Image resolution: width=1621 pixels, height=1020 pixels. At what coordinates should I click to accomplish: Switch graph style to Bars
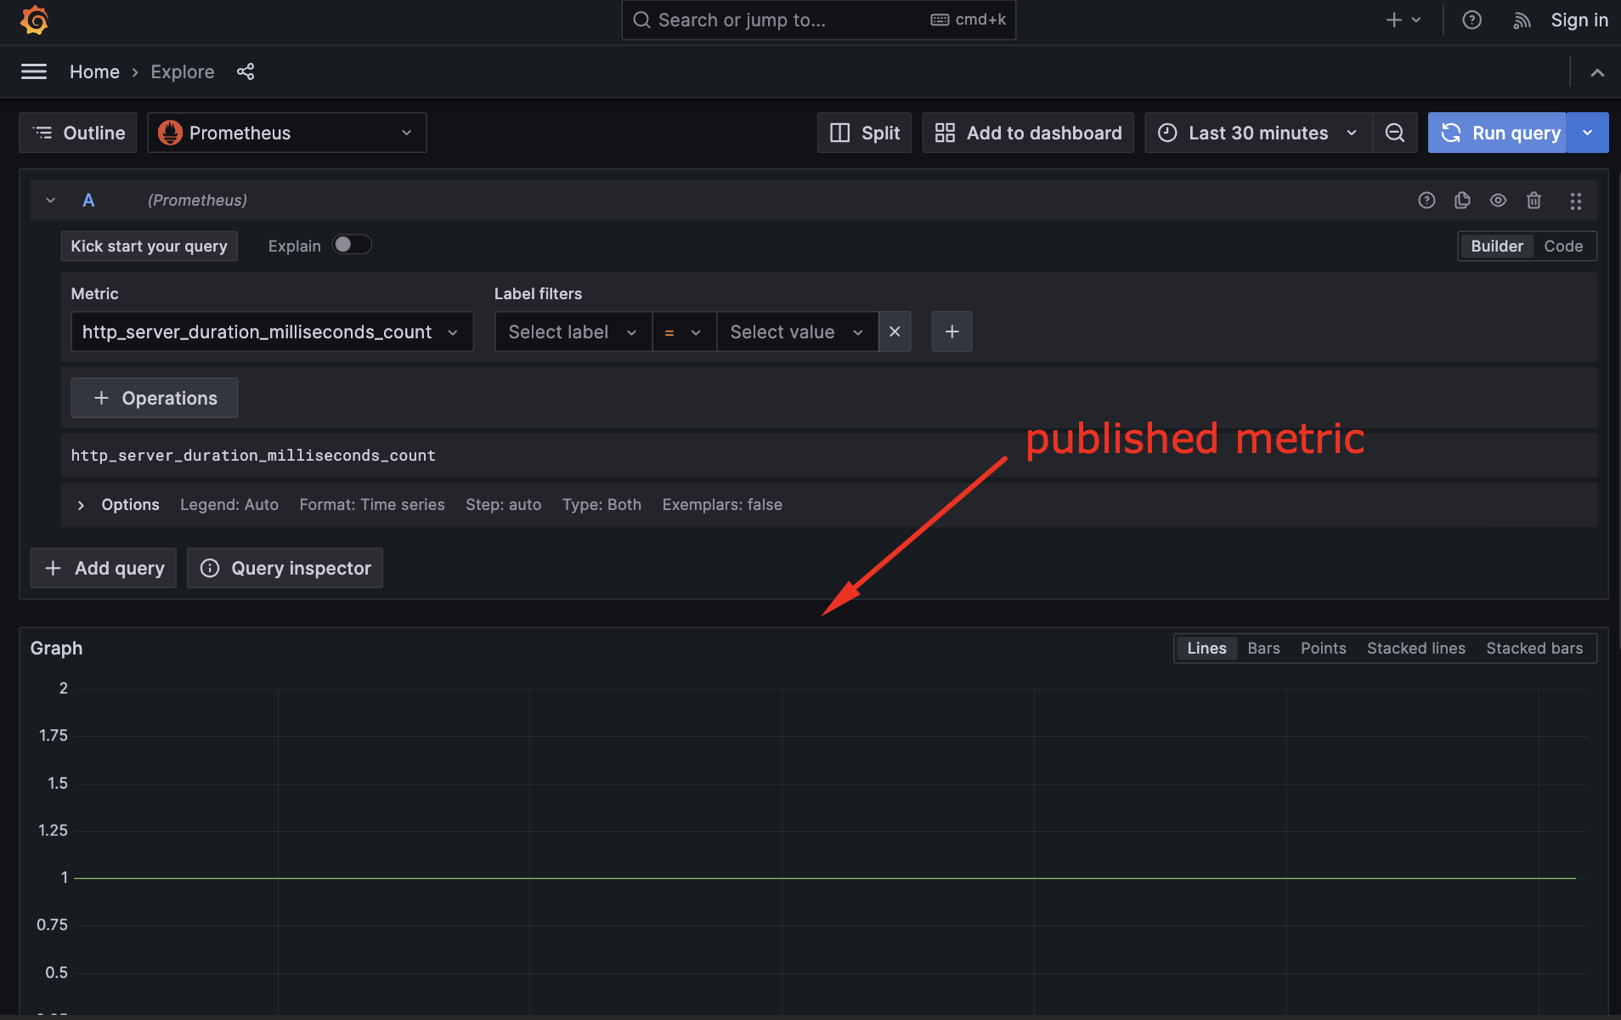coord(1263,649)
